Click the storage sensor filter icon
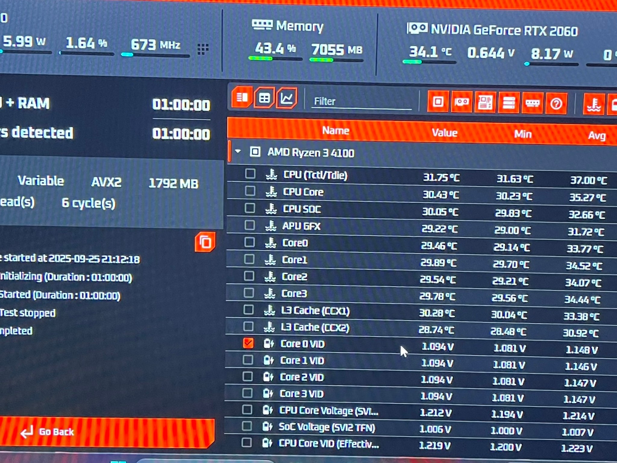Viewport: 617px width, 463px height. tap(509, 103)
